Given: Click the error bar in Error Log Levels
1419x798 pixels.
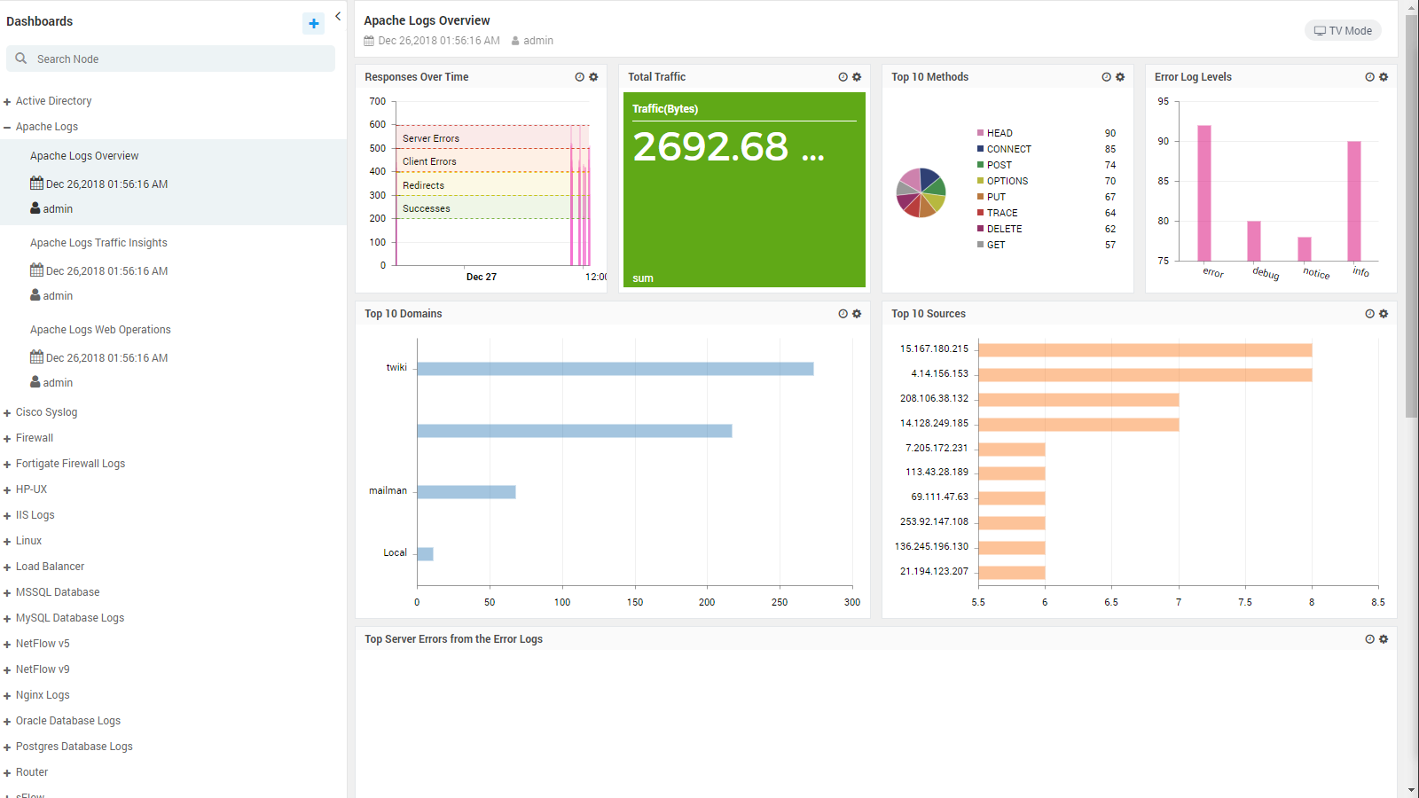Looking at the screenshot, I should 1204,193.
